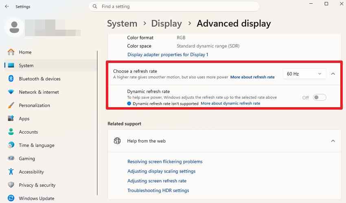Image resolution: width=346 pixels, height=203 pixels.
Task: Click the Apps icon in sidebar
Action: click(x=11, y=119)
